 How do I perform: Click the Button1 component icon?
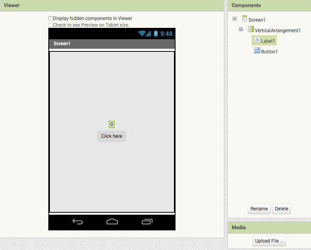pyautogui.click(x=257, y=50)
